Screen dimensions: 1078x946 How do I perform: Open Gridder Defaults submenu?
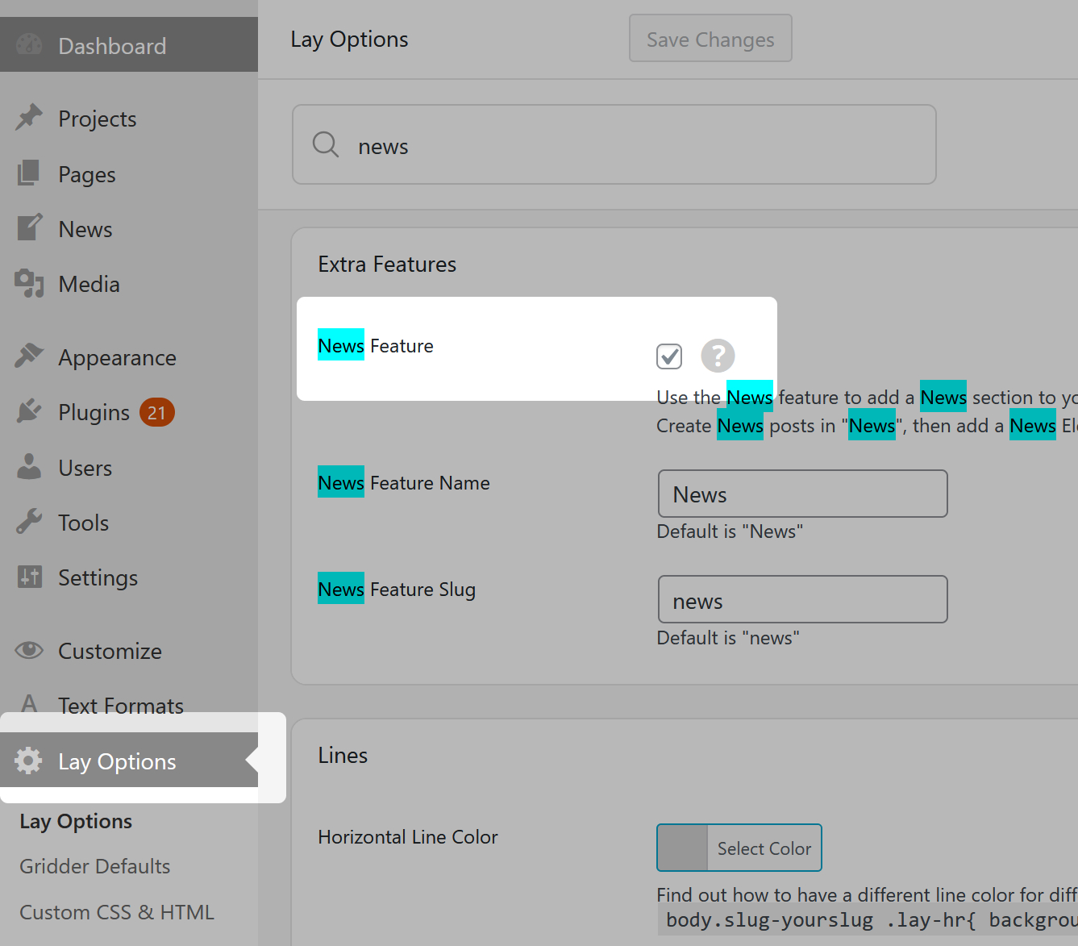[95, 866]
